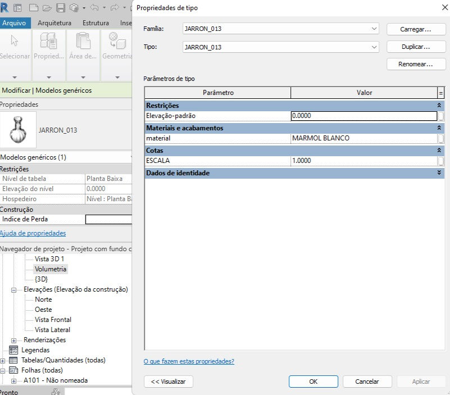Image resolution: width=450 pixels, height=395 pixels.
Task: Click the Open folder icon
Action: point(47,8)
